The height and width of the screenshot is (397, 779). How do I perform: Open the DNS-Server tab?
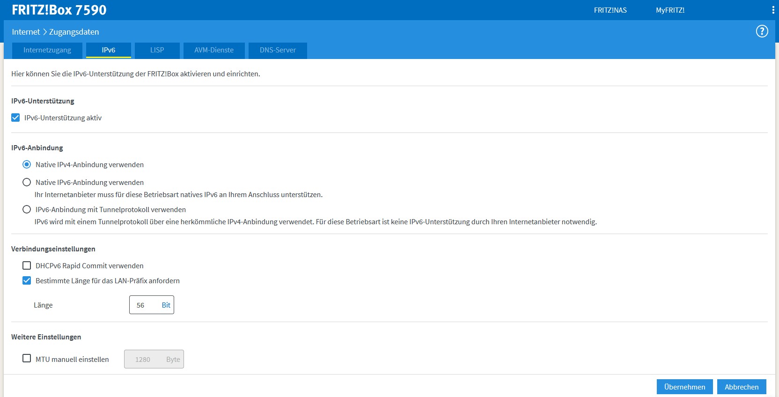pos(278,50)
